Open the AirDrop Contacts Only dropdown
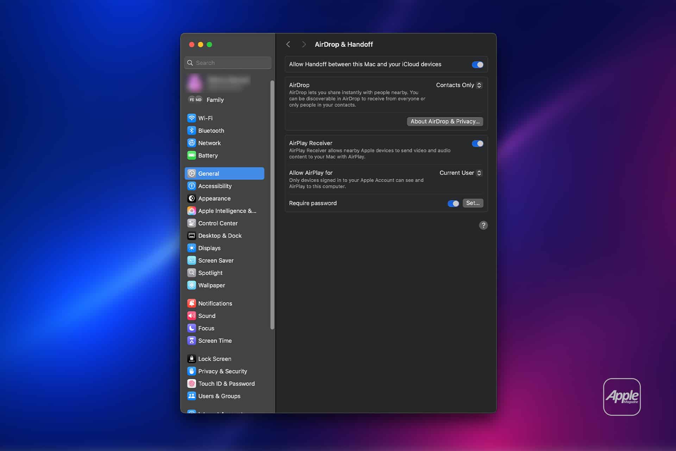676x451 pixels. pyautogui.click(x=459, y=85)
